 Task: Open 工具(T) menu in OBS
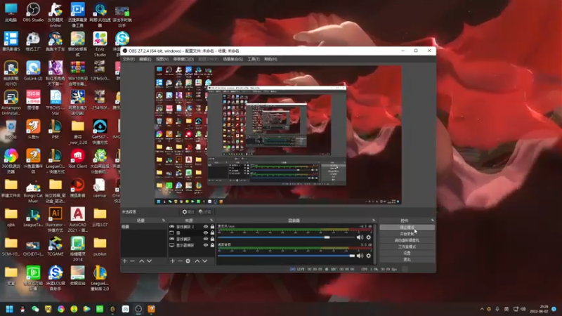[x=254, y=59]
